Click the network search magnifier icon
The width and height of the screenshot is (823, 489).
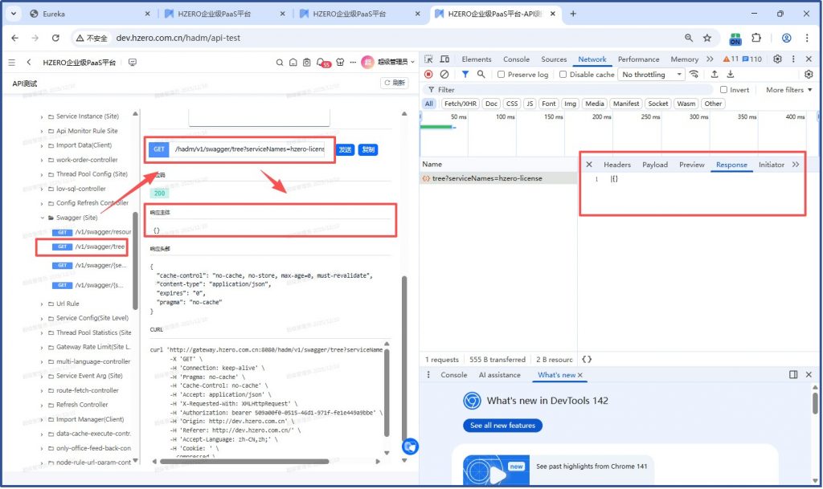click(x=481, y=75)
